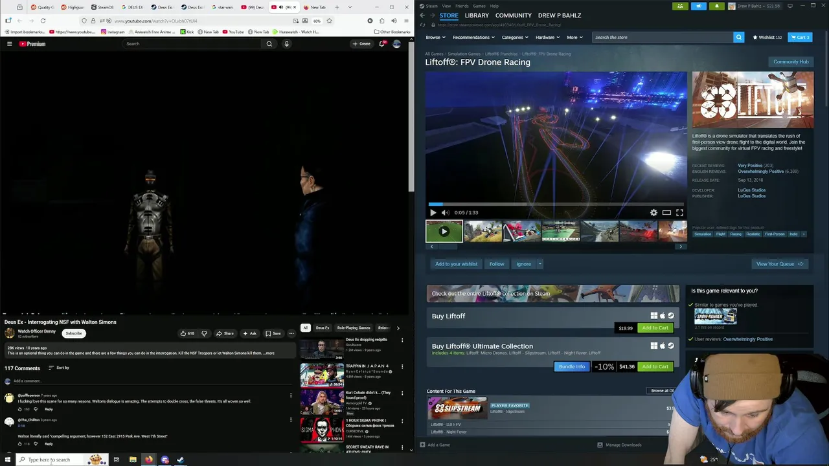Open more options for Deus Ex dropping redpills
829x466 pixels.
point(402,340)
